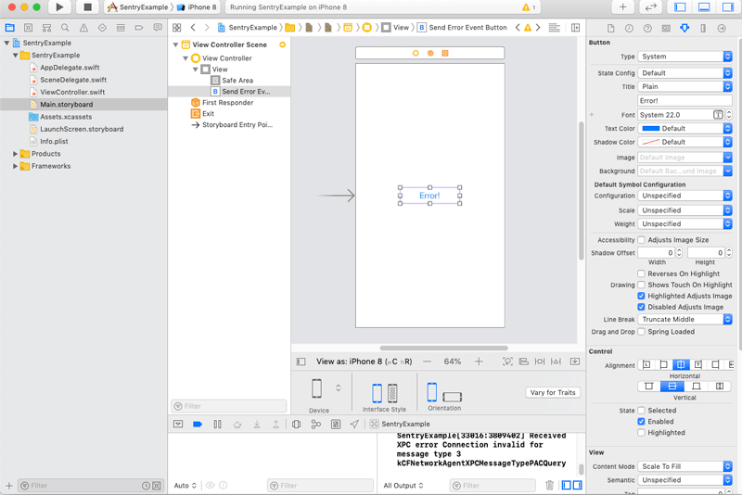Show the File inspector
The height and width of the screenshot is (495, 742).
click(x=611, y=29)
